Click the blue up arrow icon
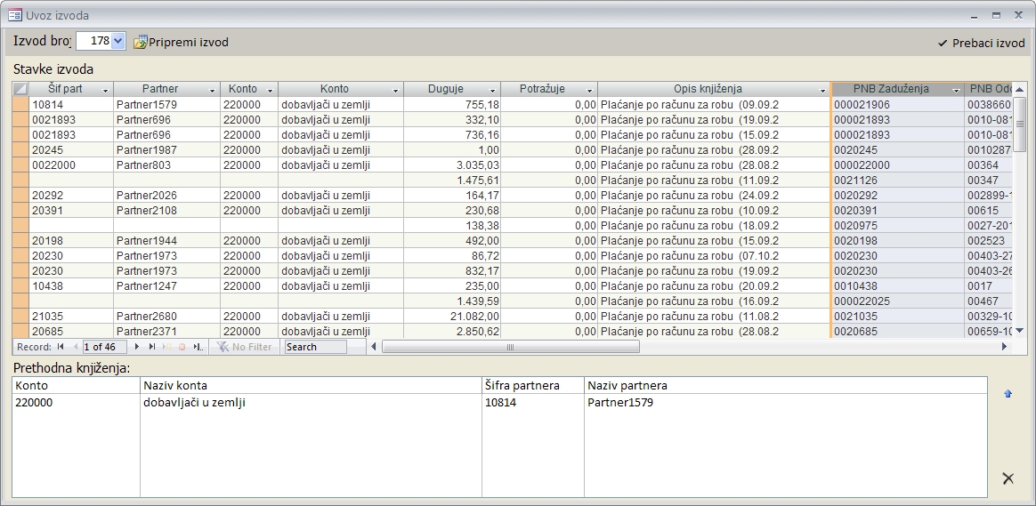Viewport: 1036px width, 506px height. [x=1008, y=394]
